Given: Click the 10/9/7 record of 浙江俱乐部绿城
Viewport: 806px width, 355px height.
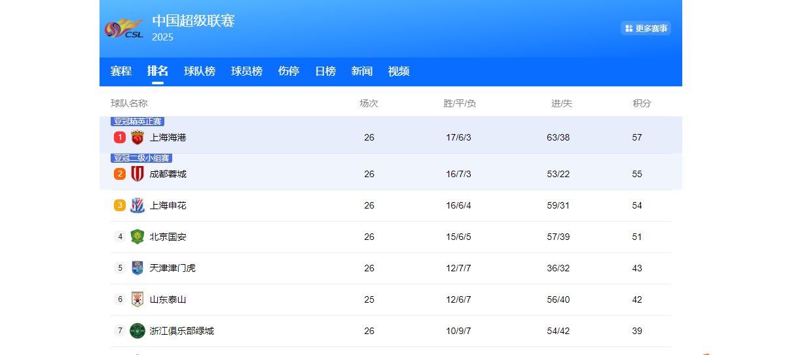Looking at the screenshot, I should 459,331.
